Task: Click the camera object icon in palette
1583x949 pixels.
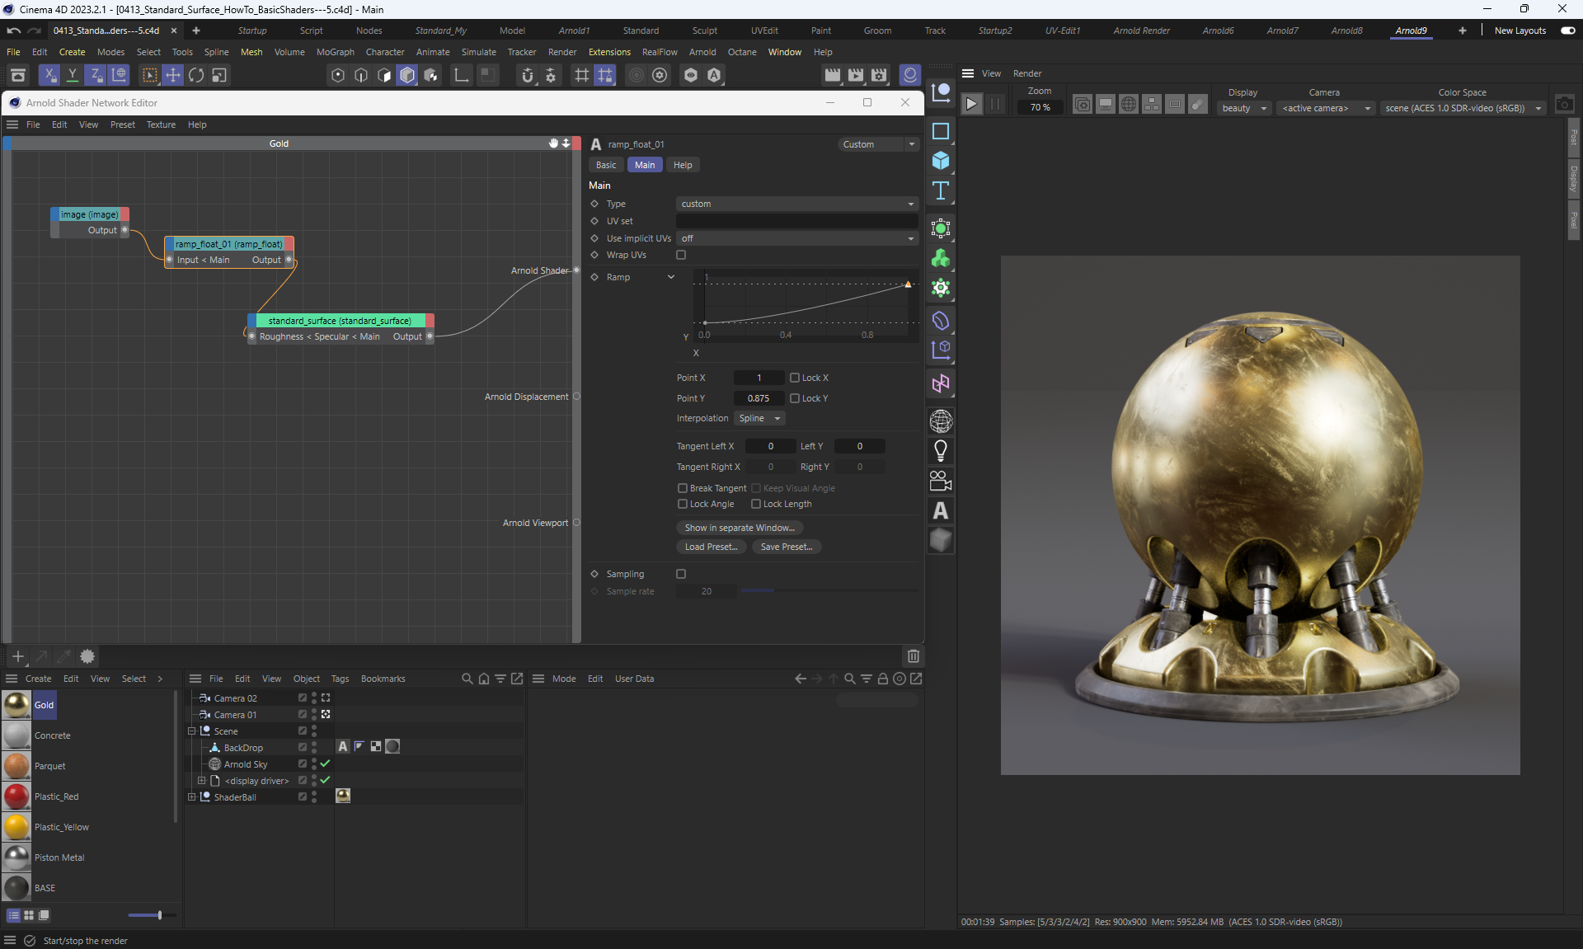Action: tap(940, 481)
